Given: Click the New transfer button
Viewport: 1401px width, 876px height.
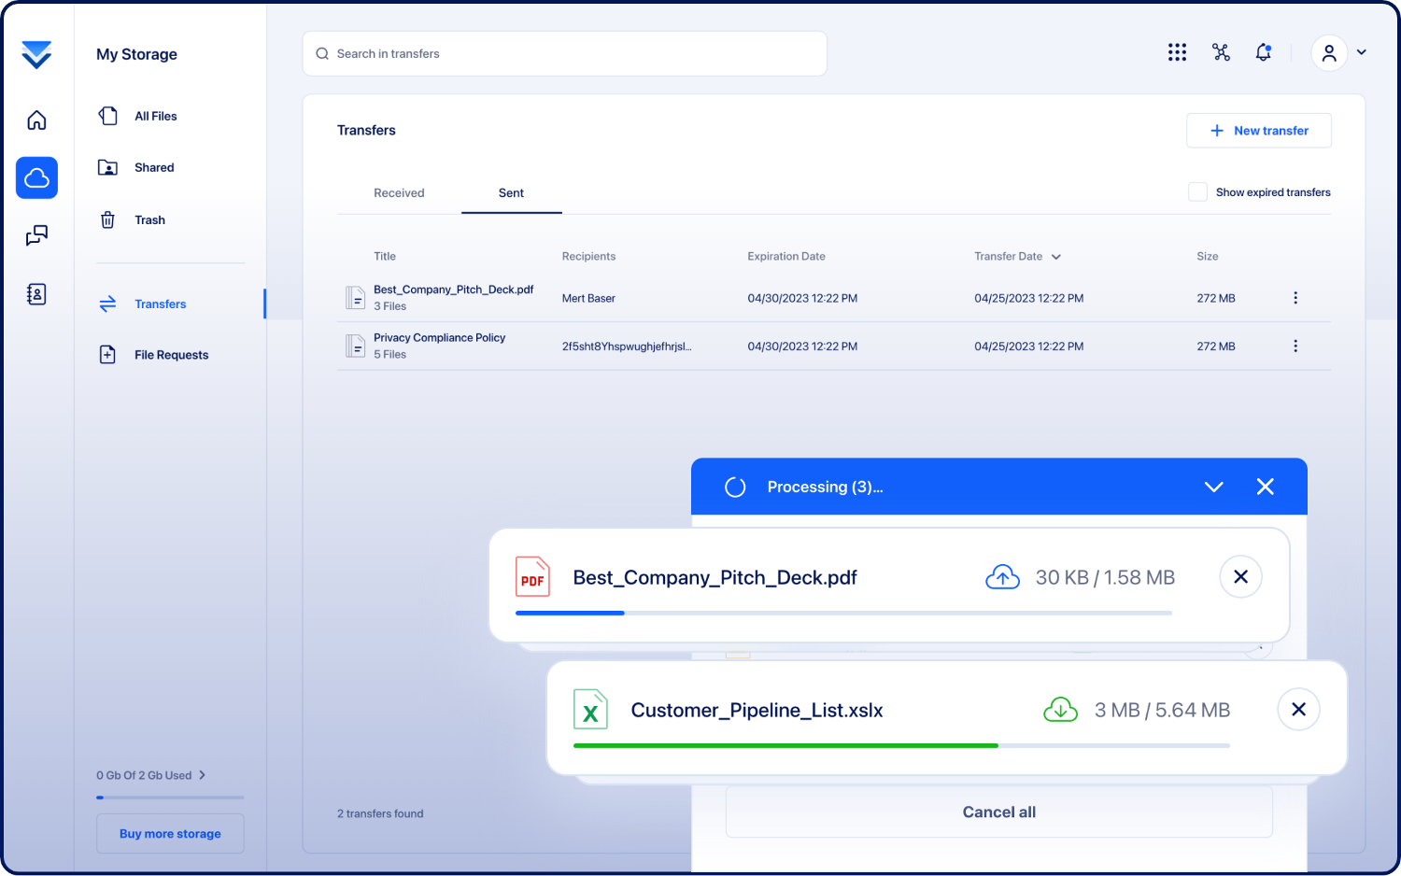Looking at the screenshot, I should 1258,131.
